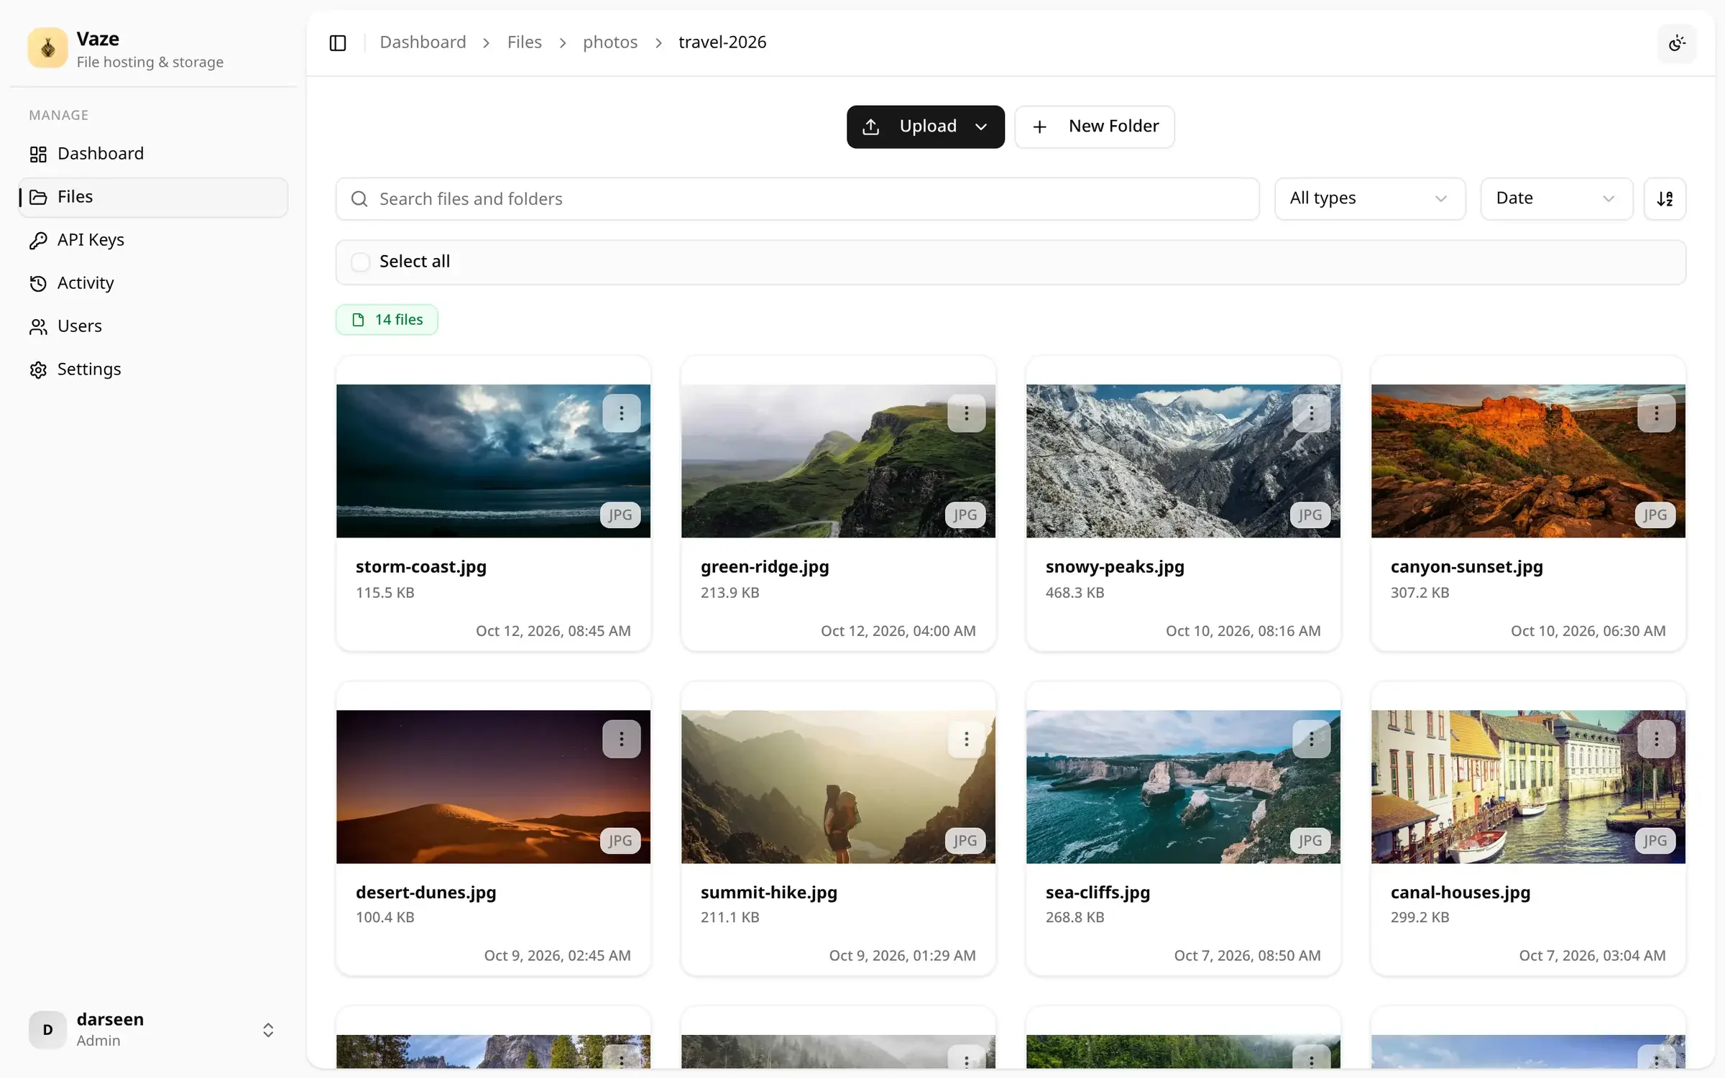Screen dimensions: 1725x1078
Task: Open the sea-cliffs.jpg thumbnail
Action: 1183,786
